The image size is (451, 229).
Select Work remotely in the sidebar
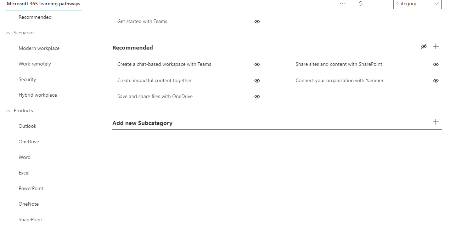click(x=35, y=64)
